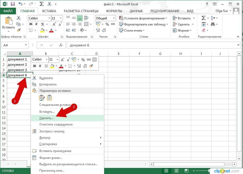Increase decimal places in ribbon
Screen dimensions: 243x174
(98, 30)
